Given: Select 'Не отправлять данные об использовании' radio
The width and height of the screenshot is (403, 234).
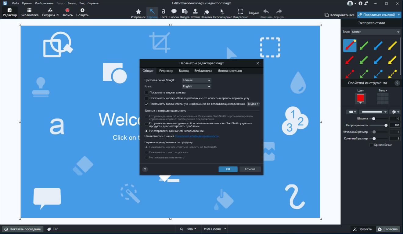Looking at the screenshot, I should click(x=146, y=131).
